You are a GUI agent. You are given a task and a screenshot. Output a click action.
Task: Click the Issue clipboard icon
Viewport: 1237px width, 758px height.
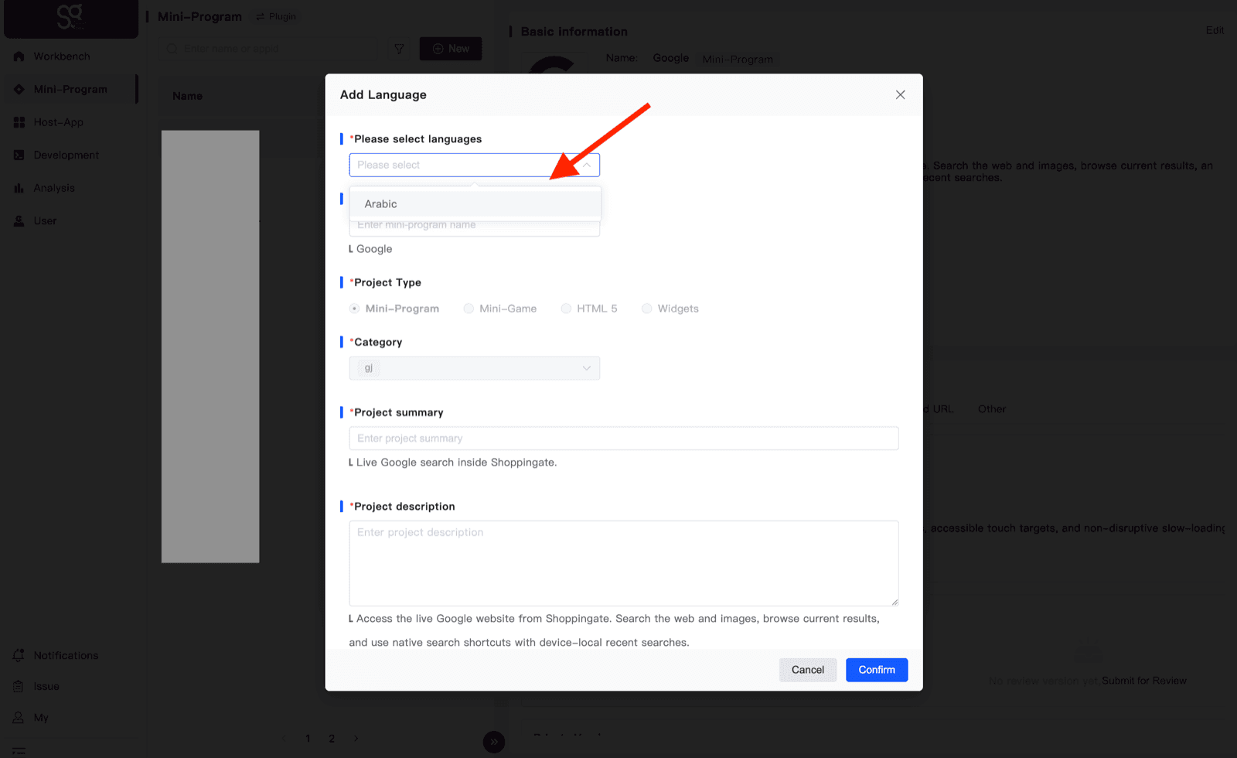[19, 686]
